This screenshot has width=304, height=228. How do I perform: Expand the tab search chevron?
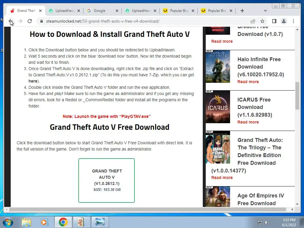click(x=265, y=11)
